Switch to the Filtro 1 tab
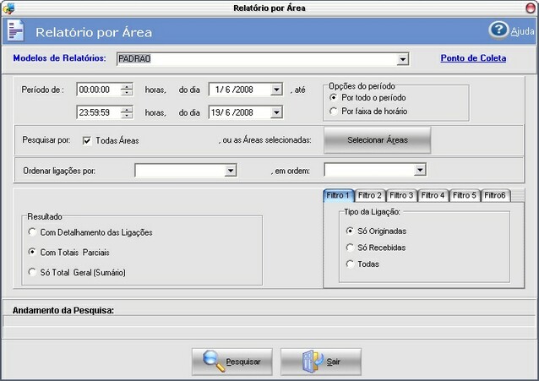This screenshot has width=539, height=381. [x=338, y=195]
